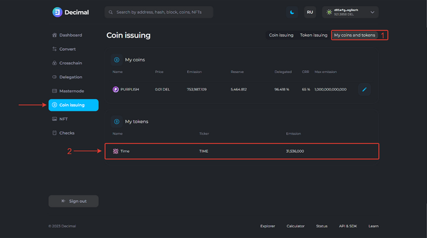Click the search bar field

point(159,12)
